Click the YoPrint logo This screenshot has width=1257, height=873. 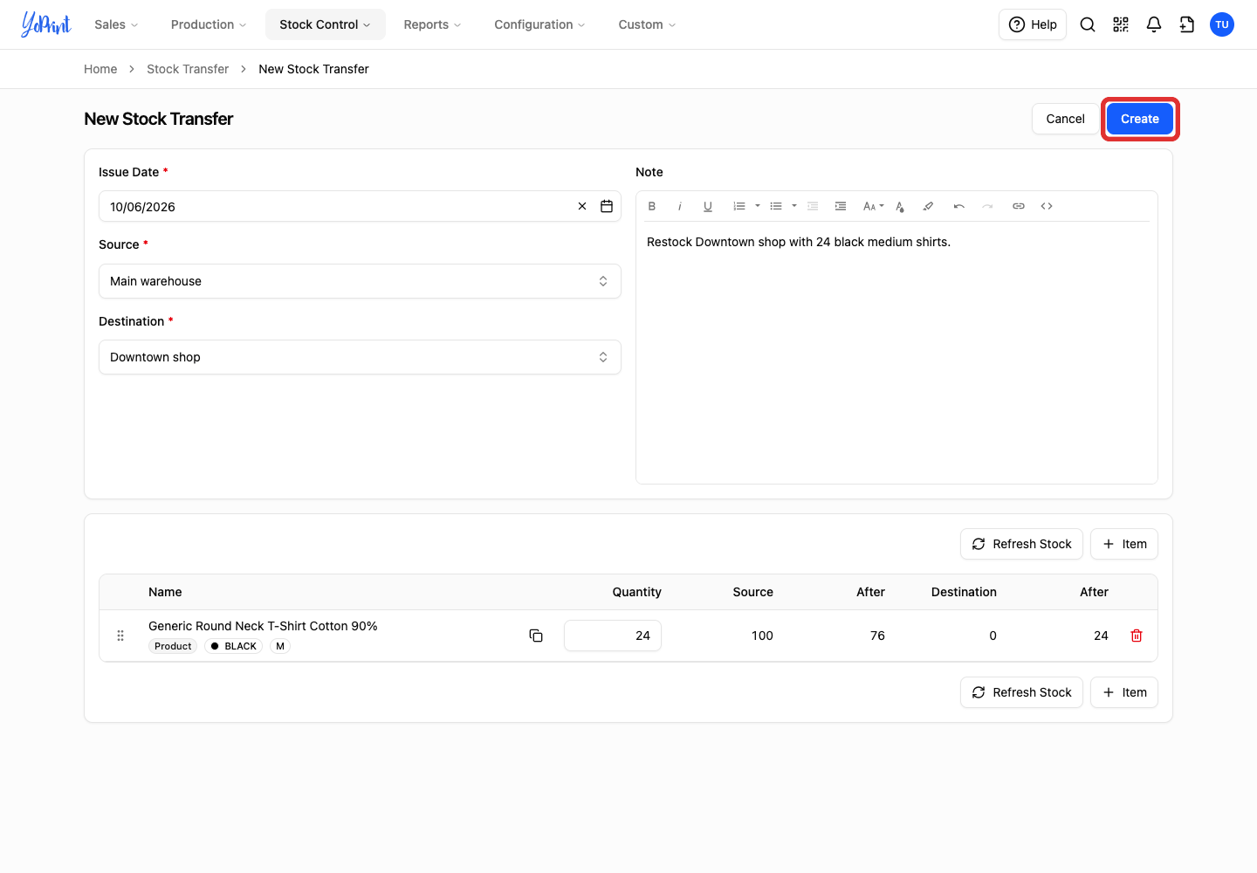(46, 24)
